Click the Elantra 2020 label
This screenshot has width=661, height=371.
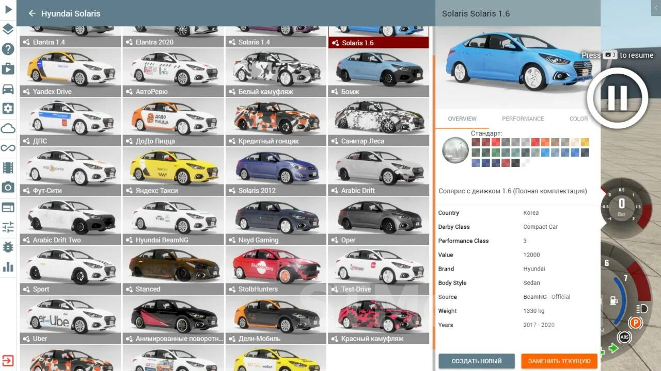click(x=154, y=42)
